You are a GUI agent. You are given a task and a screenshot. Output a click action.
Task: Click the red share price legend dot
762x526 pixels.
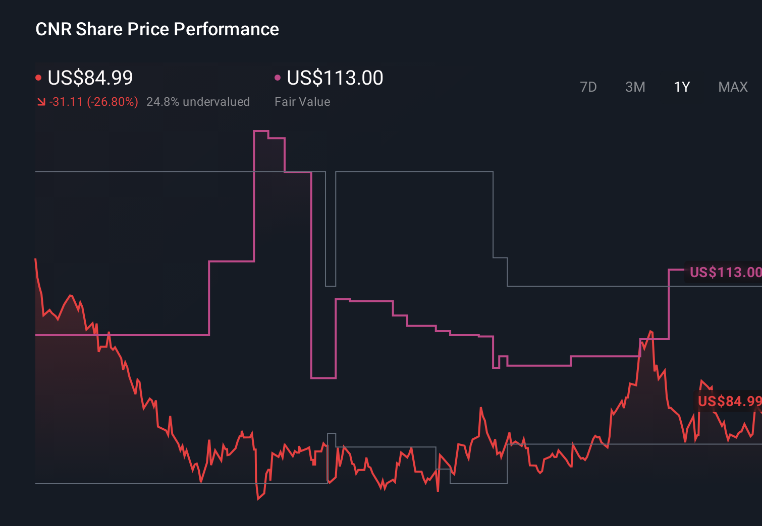[38, 77]
